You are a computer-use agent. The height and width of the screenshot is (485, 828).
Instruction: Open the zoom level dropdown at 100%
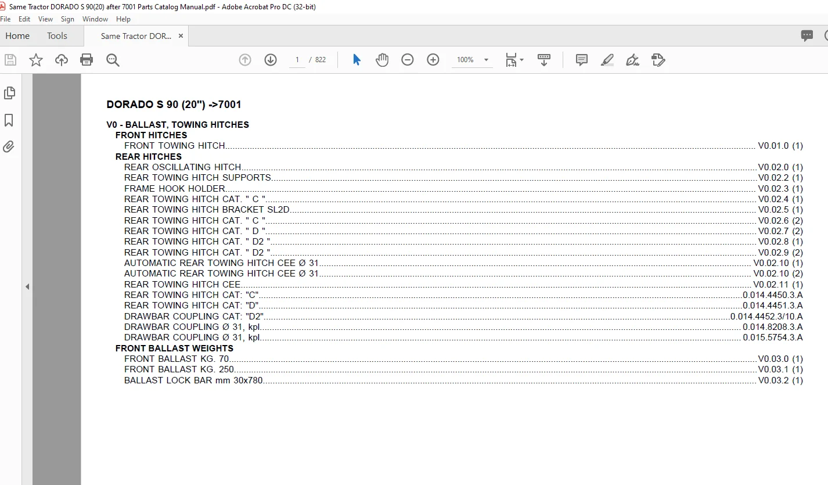tap(486, 60)
